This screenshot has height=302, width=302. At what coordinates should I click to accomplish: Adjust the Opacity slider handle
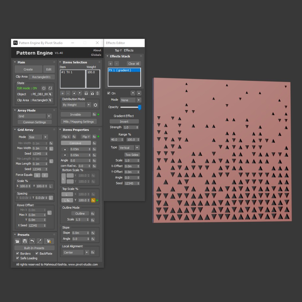(140, 108)
